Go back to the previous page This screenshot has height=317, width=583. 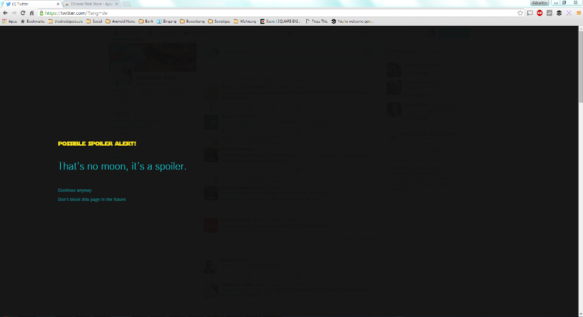click(x=5, y=13)
